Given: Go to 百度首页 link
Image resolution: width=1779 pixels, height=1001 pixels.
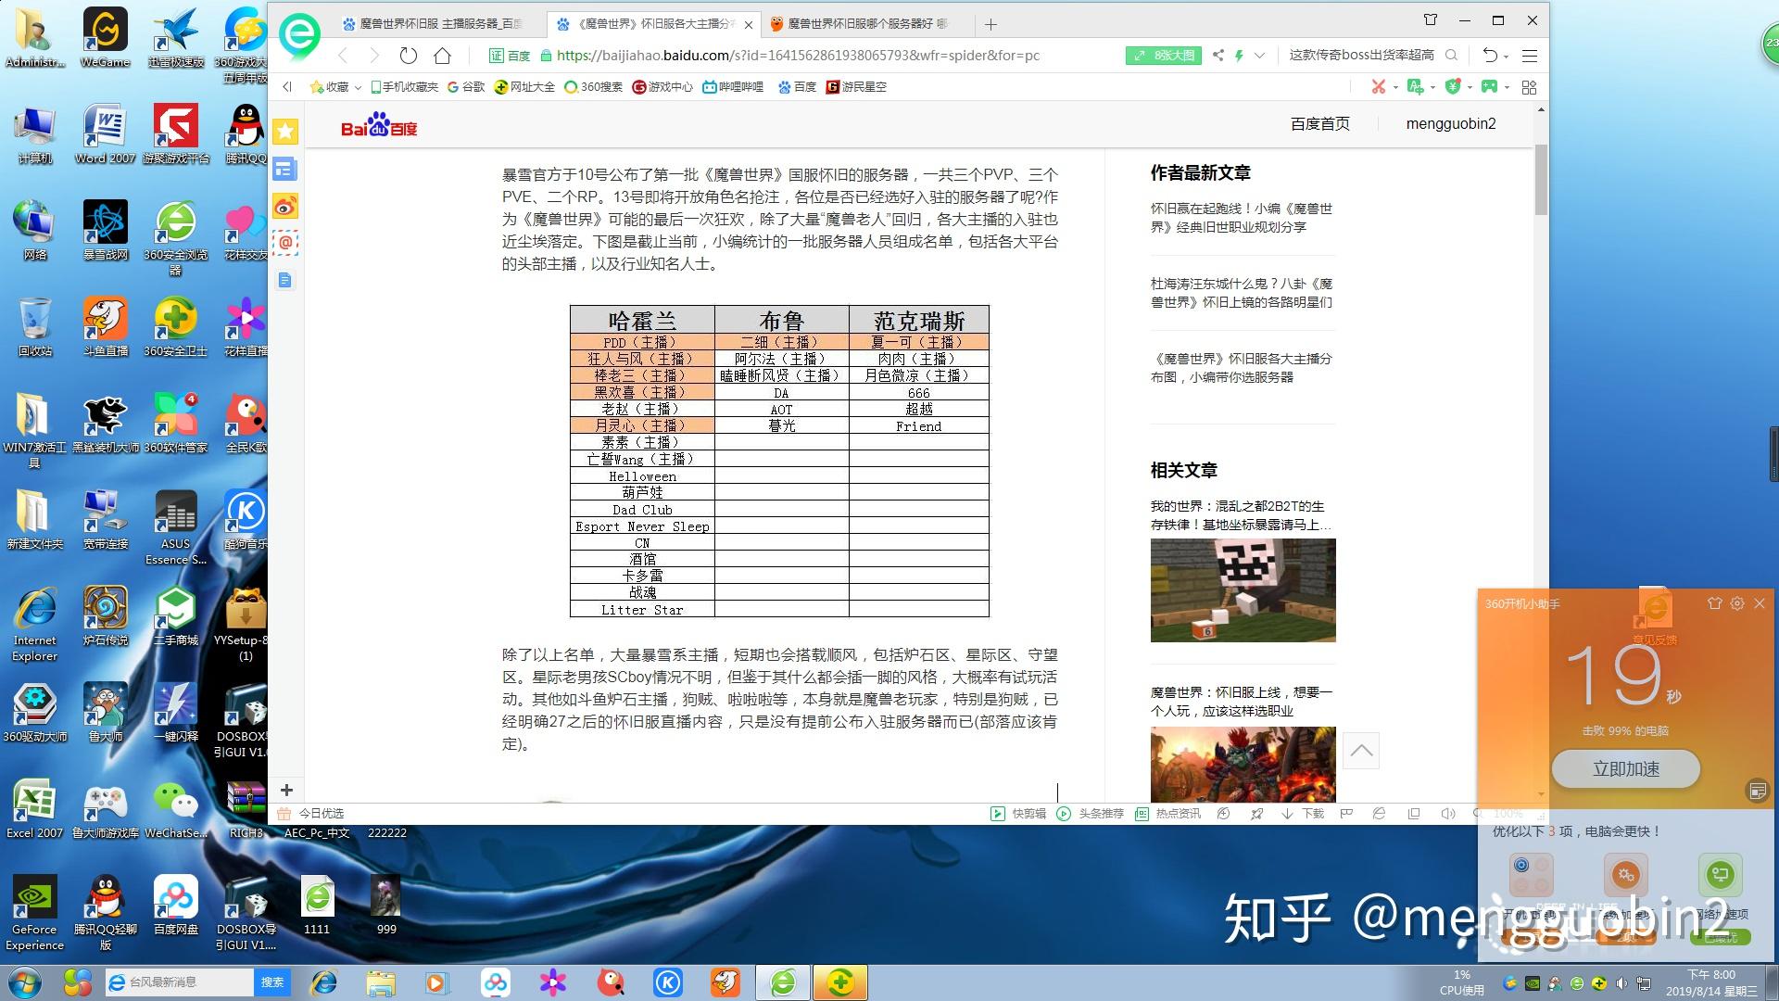Looking at the screenshot, I should [1319, 124].
